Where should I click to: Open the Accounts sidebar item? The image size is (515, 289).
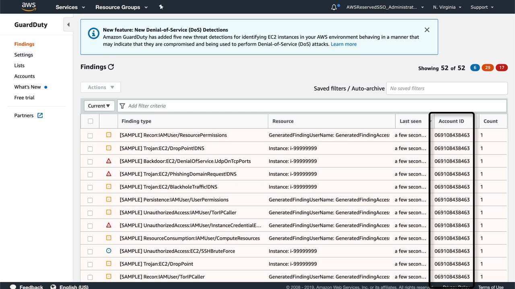25,76
